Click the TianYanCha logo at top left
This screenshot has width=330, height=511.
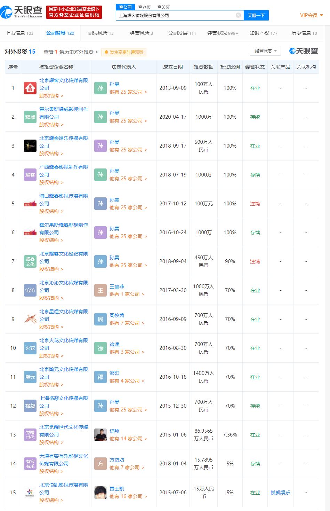(22, 11)
